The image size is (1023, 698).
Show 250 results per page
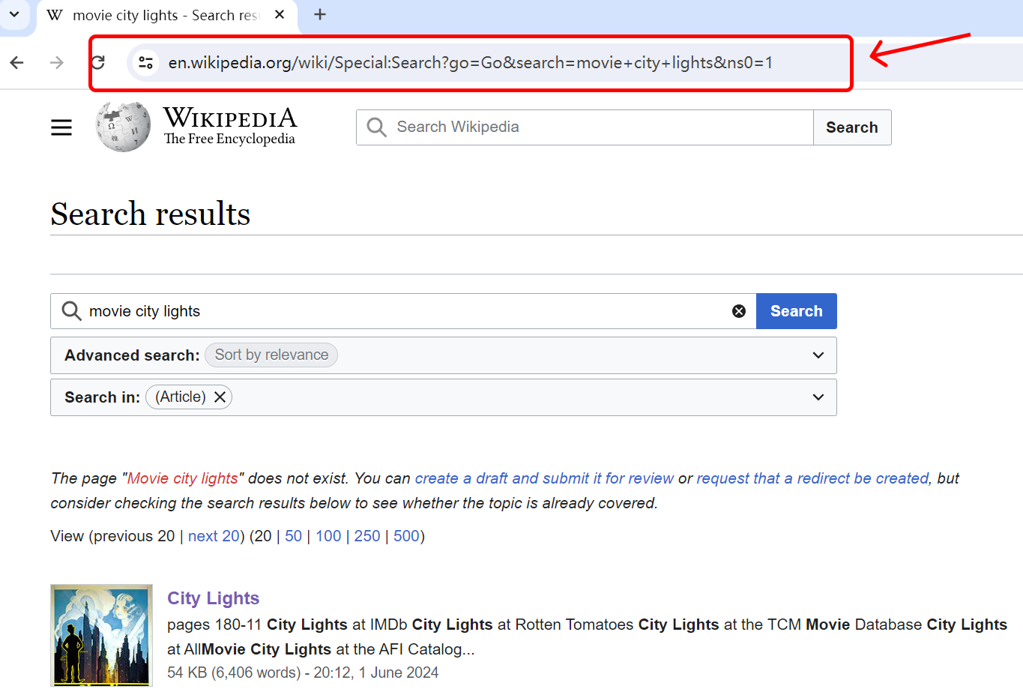[x=367, y=536]
